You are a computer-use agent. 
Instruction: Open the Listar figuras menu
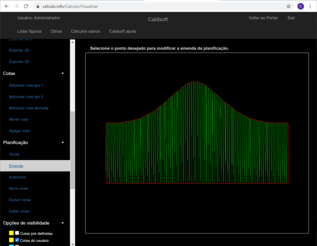pos(30,31)
